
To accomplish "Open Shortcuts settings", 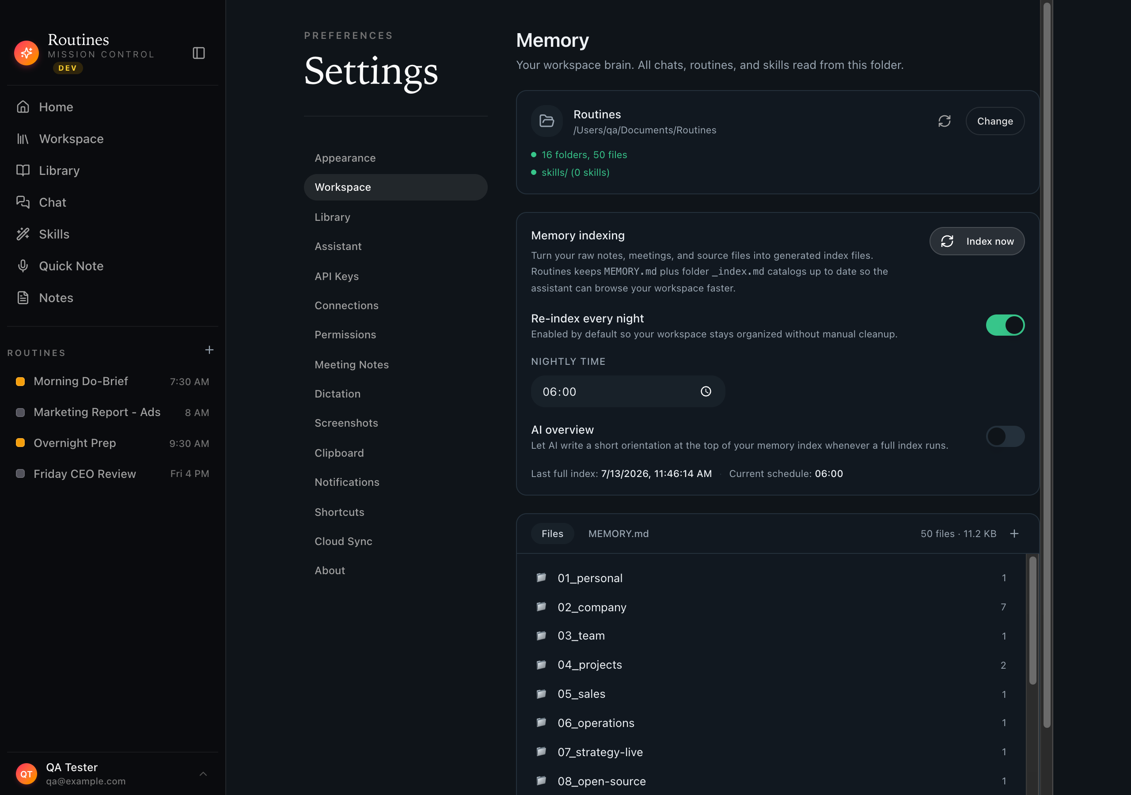I will point(395,512).
